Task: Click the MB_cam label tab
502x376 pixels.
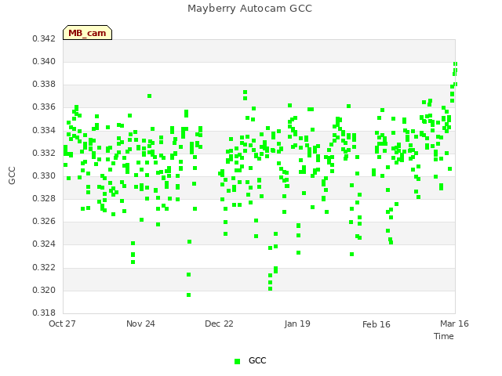Action: [87, 33]
